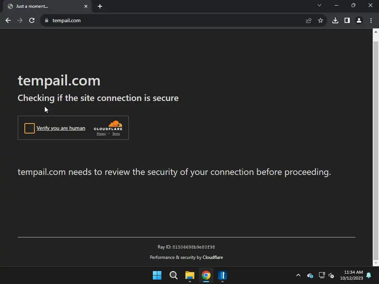Open the Chrome downloads icon
Viewport: 379px width, 284px height.
pyautogui.click(x=335, y=21)
